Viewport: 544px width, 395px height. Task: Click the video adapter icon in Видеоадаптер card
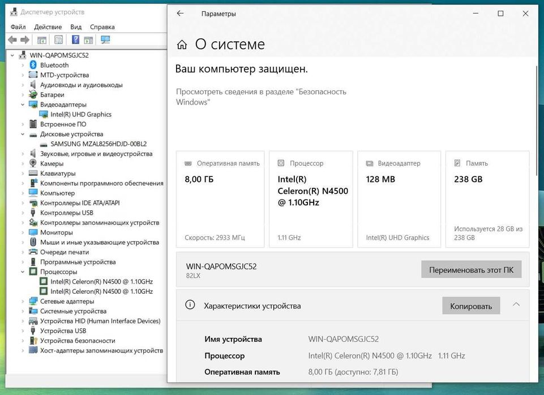click(370, 163)
